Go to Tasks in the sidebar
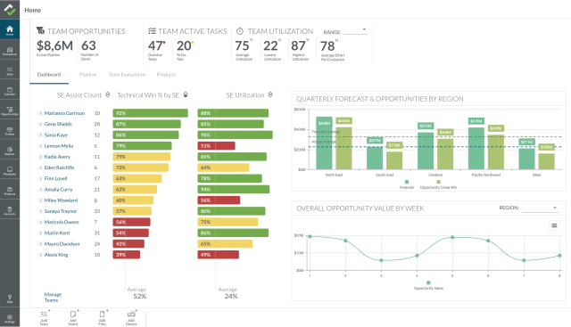This screenshot has width=571, height=327. (10, 71)
